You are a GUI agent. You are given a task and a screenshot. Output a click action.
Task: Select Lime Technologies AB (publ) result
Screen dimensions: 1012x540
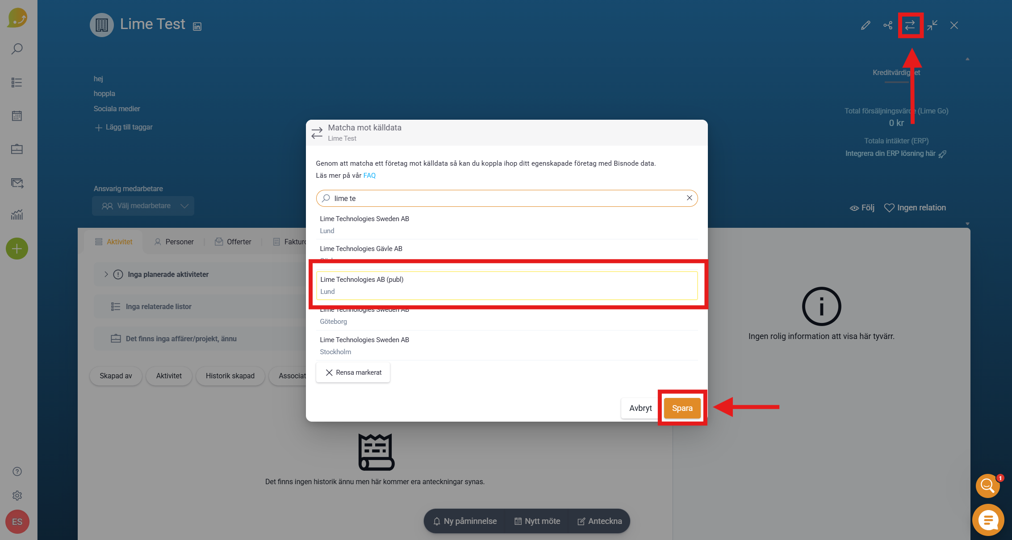[507, 285]
